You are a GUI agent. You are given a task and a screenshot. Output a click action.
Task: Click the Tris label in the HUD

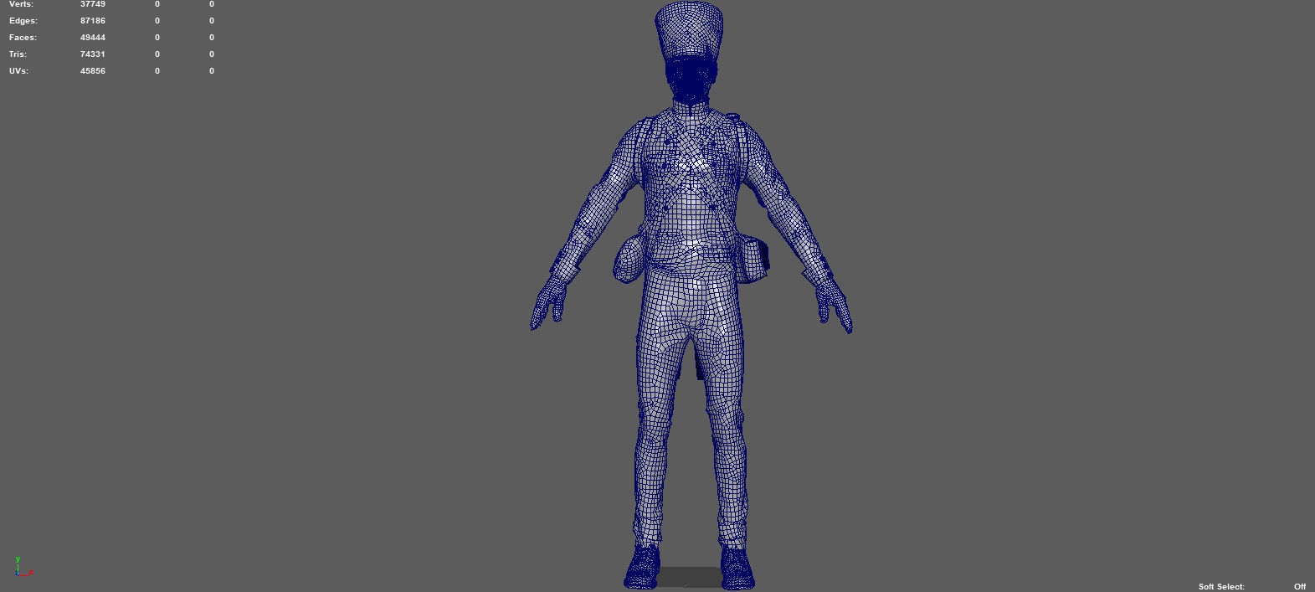pyautogui.click(x=18, y=54)
